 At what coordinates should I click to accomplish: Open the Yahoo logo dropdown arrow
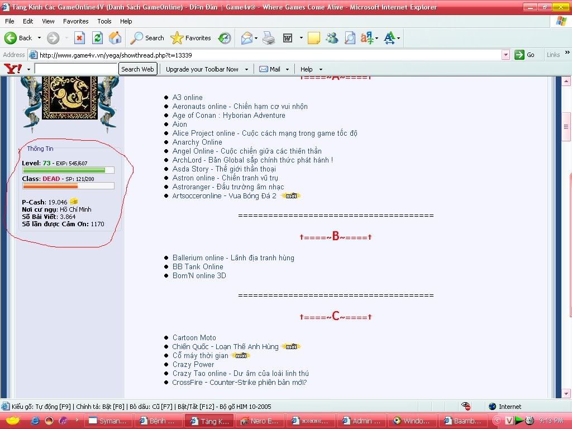[28, 69]
